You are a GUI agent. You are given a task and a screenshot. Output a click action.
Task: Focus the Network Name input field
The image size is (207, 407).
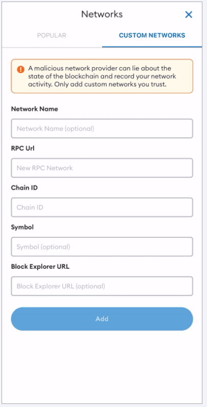(x=102, y=129)
